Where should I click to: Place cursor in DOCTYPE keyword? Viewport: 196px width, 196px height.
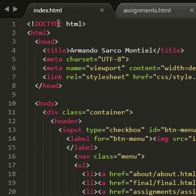[48, 24]
